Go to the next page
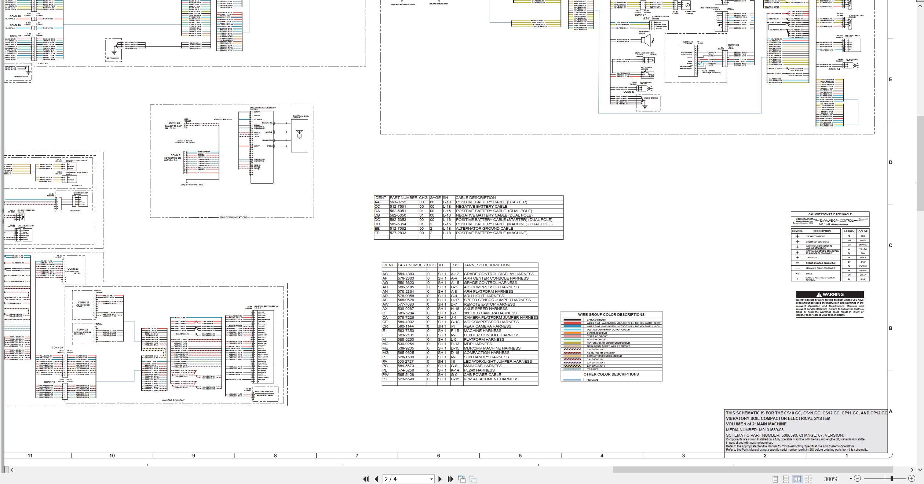 pyautogui.click(x=440, y=479)
